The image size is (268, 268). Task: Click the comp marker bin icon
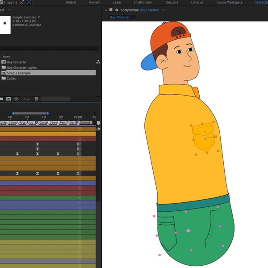(98, 123)
